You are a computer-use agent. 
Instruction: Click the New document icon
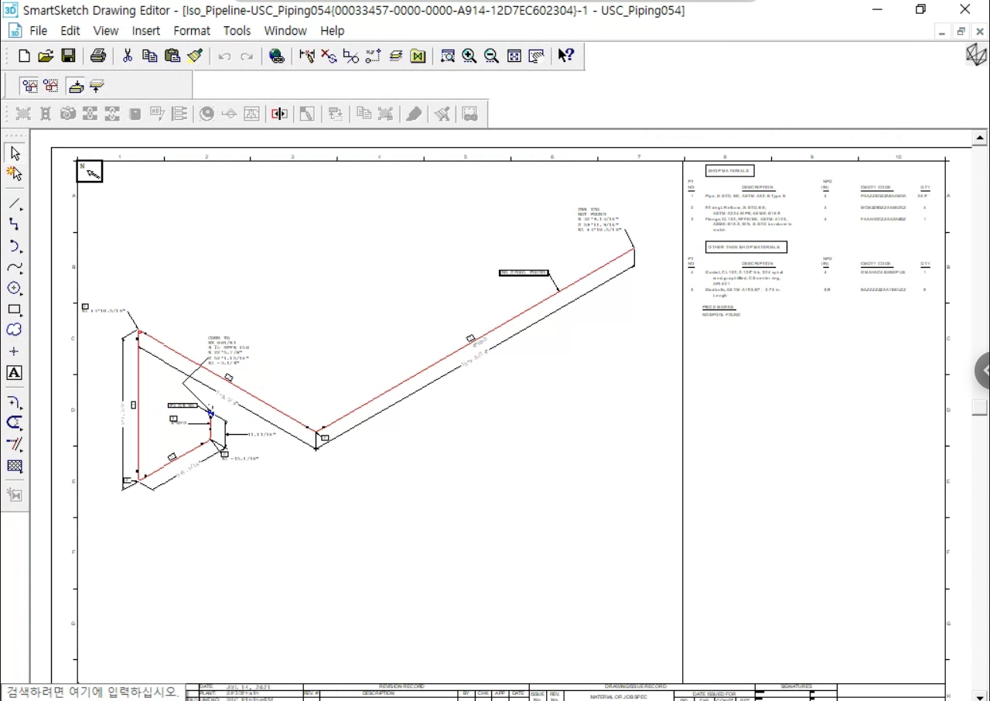click(x=24, y=56)
